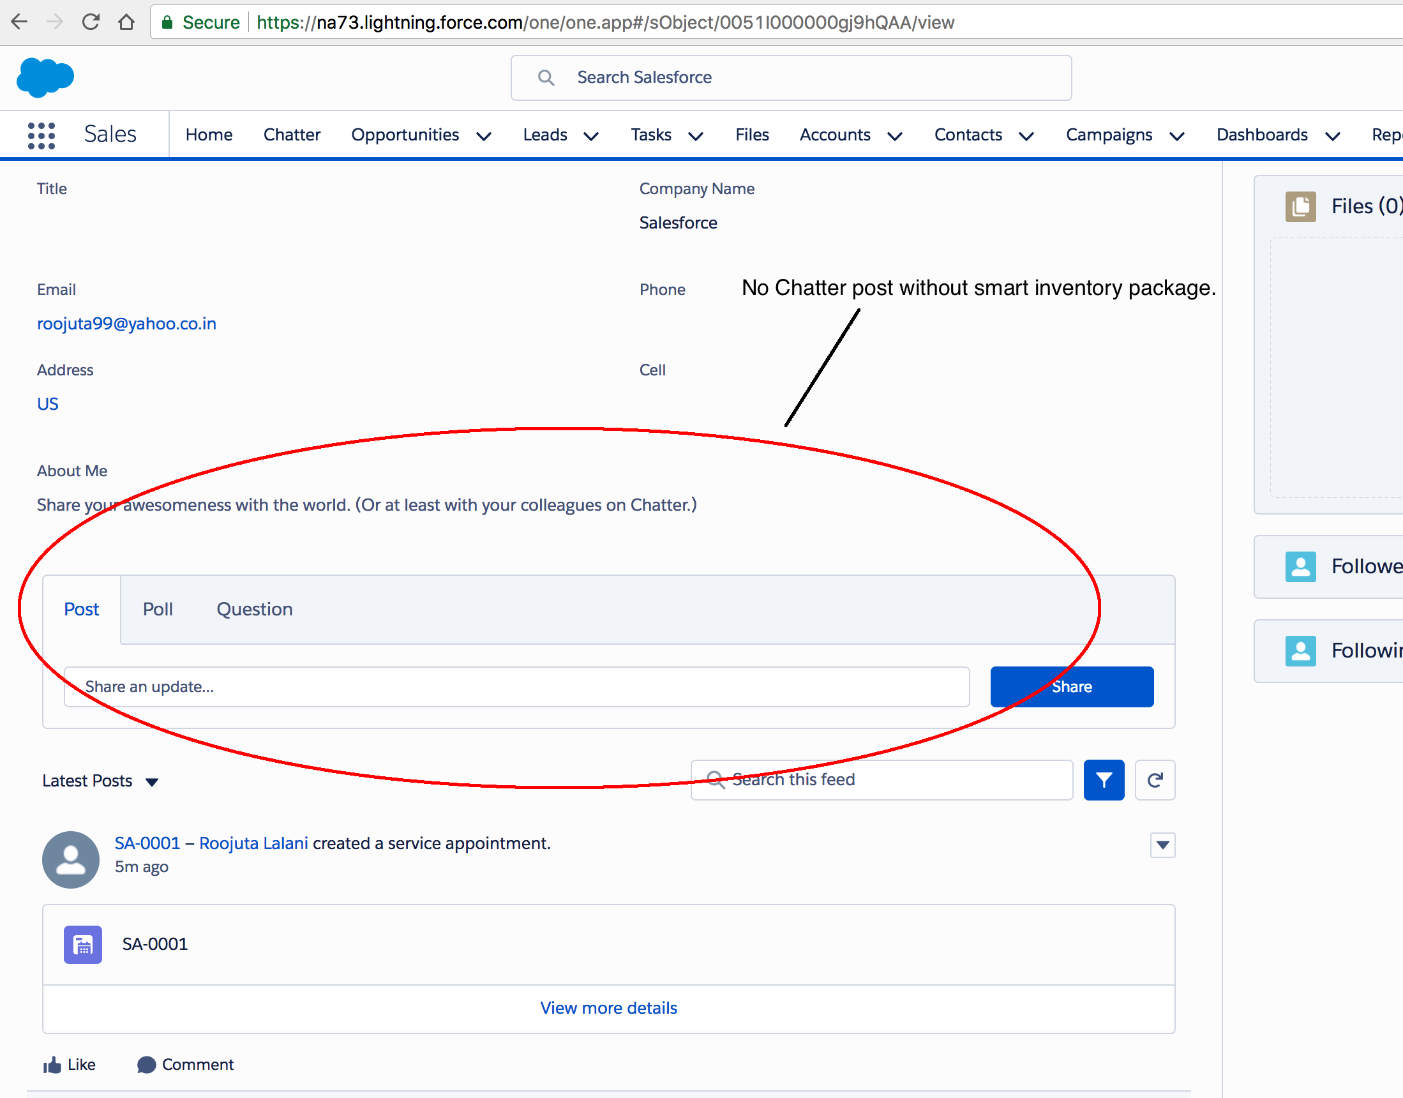The width and height of the screenshot is (1403, 1098).
Task: Click Roojuta Lalani's avatar in feed
Action: (71, 859)
